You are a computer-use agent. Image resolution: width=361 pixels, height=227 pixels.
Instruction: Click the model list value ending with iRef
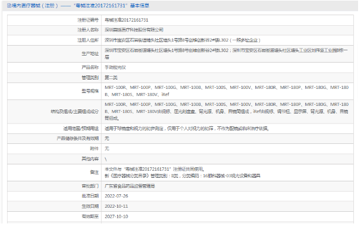[227, 91]
